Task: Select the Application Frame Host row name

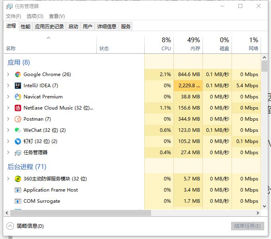Action: (x=51, y=190)
